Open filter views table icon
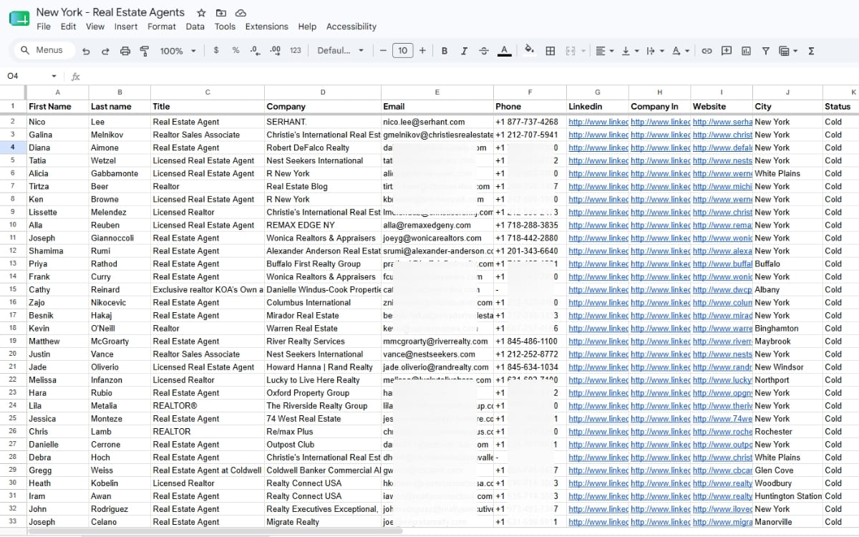859x537 pixels. (784, 51)
